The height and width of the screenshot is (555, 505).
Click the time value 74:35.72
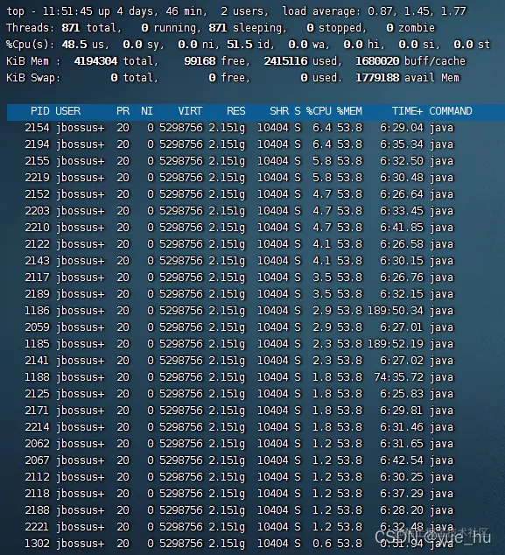398,377
